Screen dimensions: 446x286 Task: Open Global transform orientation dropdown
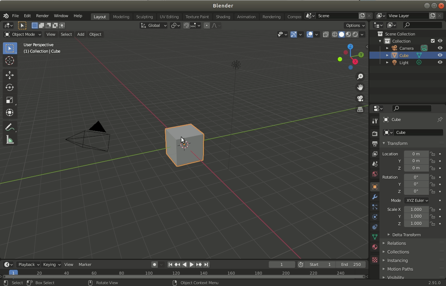point(154,25)
